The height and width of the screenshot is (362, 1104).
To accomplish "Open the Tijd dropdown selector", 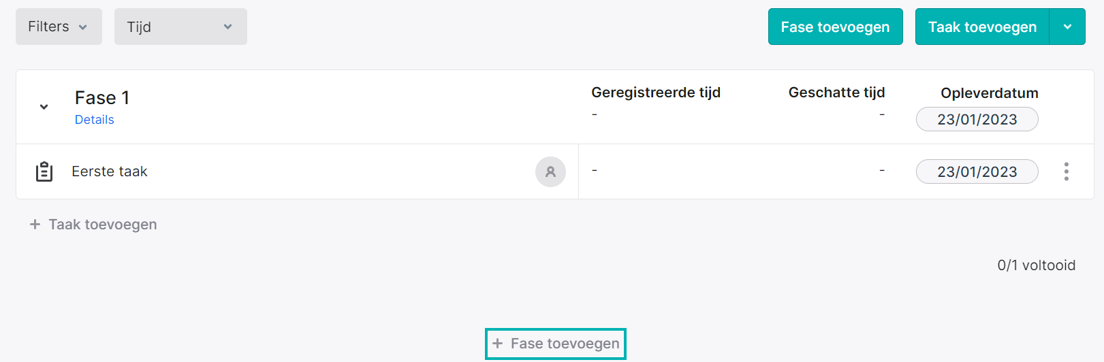I will pyautogui.click(x=180, y=27).
